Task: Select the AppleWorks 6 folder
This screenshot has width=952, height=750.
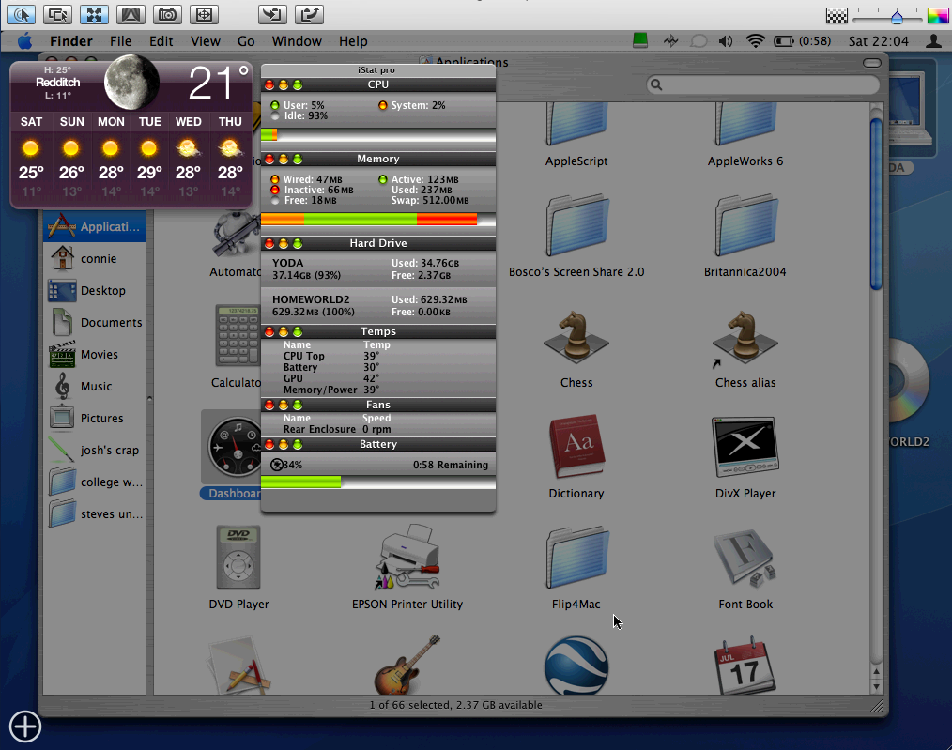Action: [x=745, y=125]
